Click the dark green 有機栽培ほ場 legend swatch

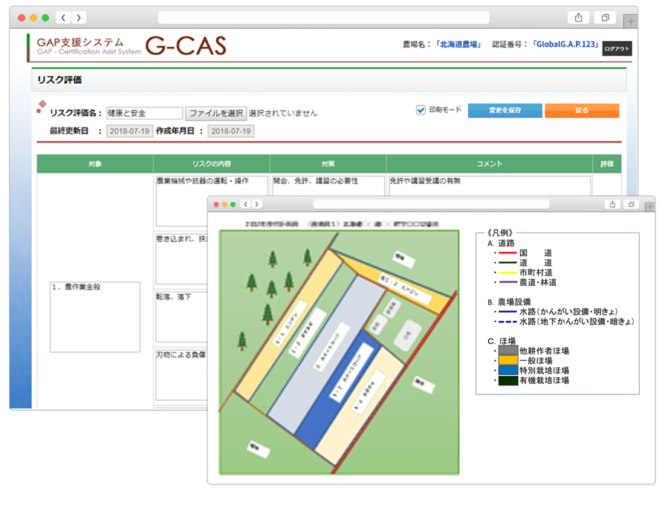508,380
